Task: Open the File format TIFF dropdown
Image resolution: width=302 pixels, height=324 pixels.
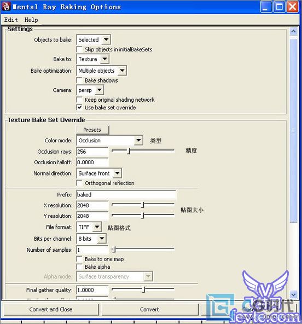Action: tap(89, 227)
